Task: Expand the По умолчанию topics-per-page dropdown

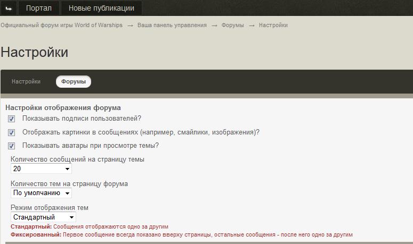Action: coord(41,193)
